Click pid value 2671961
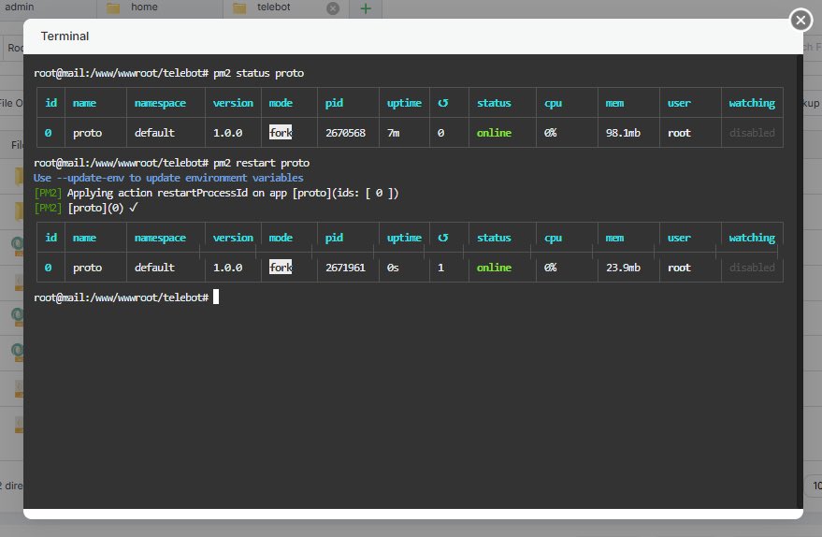 pos(345,268)
